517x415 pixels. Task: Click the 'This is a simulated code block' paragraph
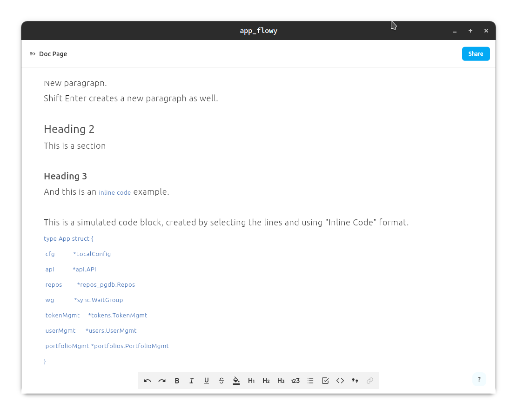click(x=226, y=223)
